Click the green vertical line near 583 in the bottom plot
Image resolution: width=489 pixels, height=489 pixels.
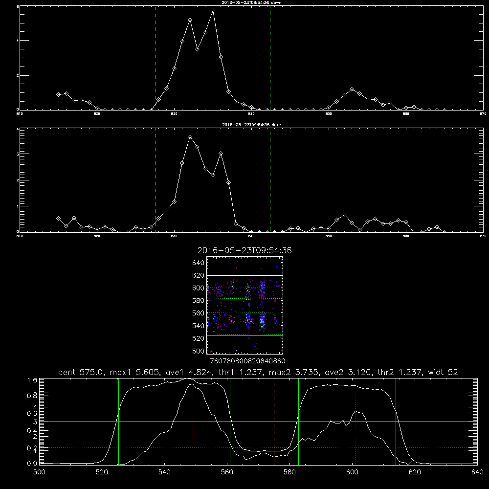[298, 422]
